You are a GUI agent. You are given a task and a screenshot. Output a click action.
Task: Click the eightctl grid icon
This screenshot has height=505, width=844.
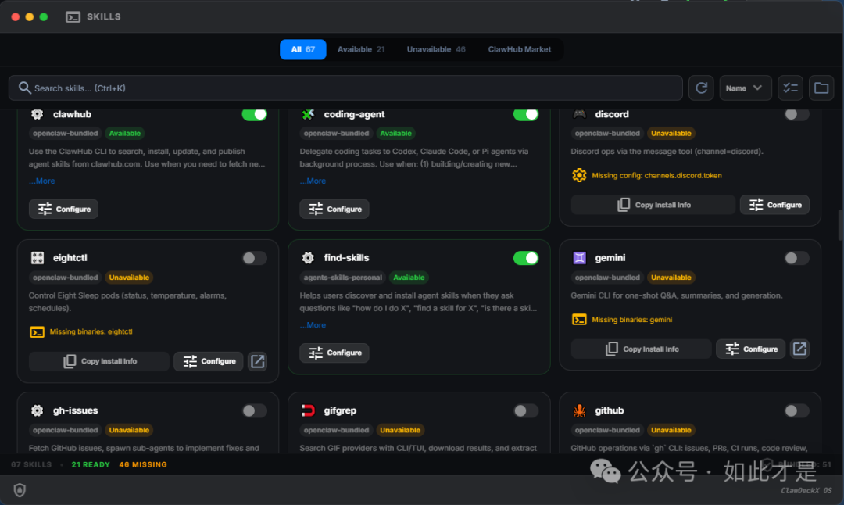(38, 258)
